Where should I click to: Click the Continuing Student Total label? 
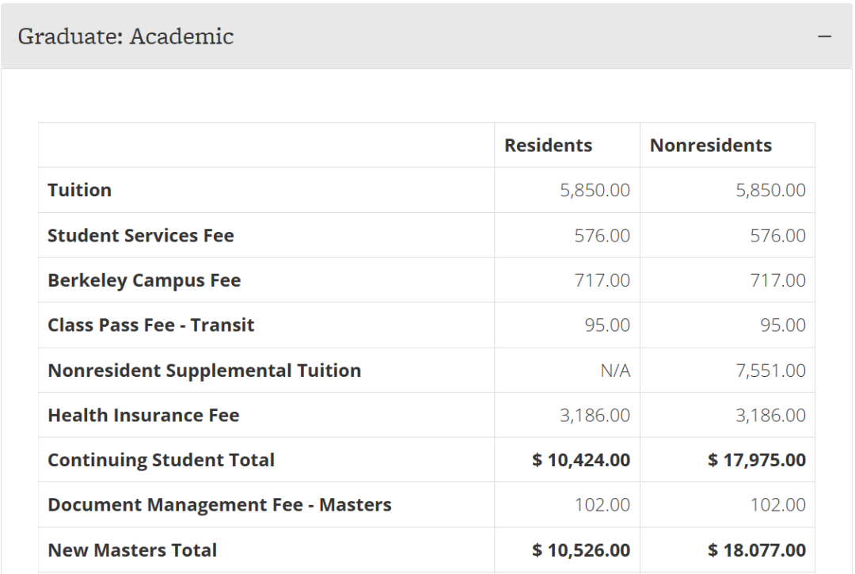point(161,460)
